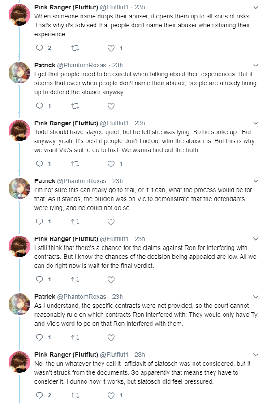Reply to tweet about name dropping abuser

pos(39,48)
